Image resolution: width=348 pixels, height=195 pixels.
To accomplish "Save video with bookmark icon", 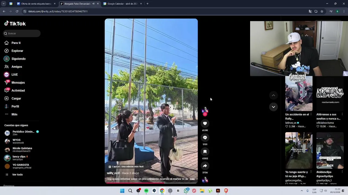I will point(205,152).
